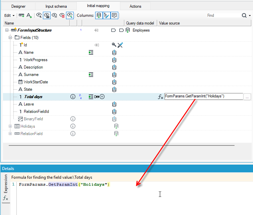
Task: Toggle eye with trash filter icon
Action: coord(62,15)
